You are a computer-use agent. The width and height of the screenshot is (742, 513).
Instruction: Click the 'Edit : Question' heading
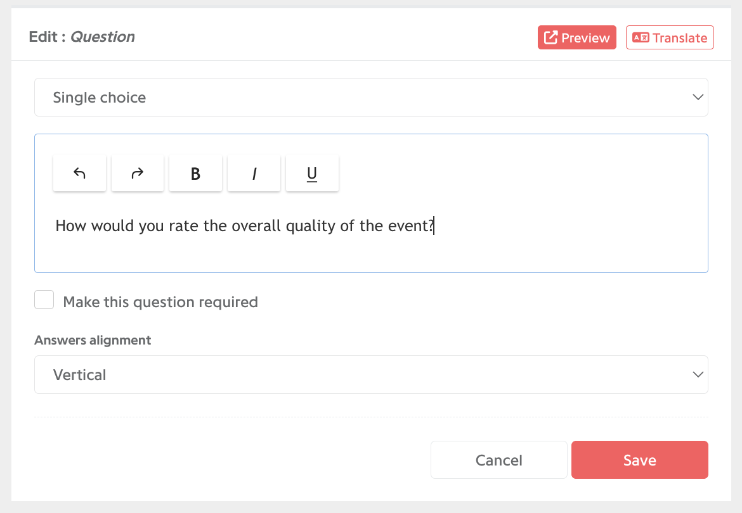click(82, 37)
